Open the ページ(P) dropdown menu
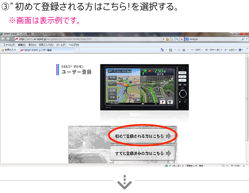Screen dimensions: 249x193 [x=197, y=50]
